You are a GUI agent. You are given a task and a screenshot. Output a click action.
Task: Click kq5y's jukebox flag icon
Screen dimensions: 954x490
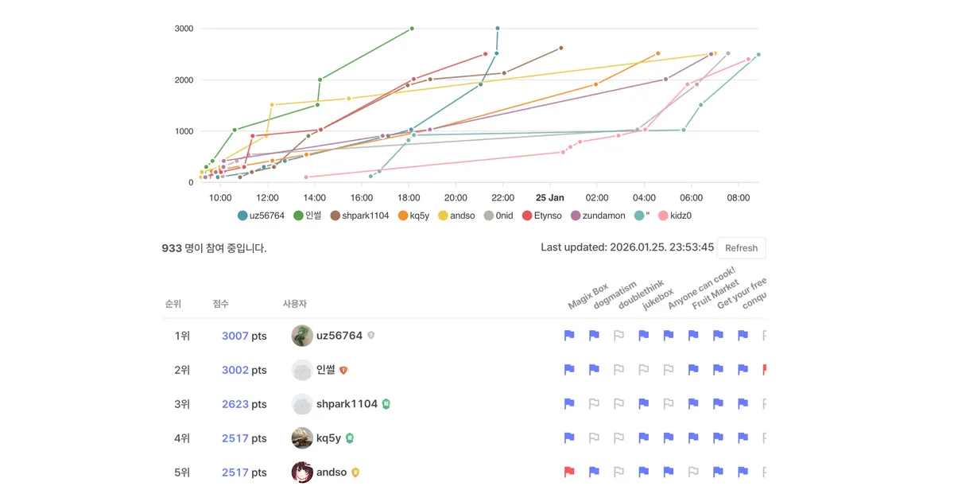pos(643,438)
